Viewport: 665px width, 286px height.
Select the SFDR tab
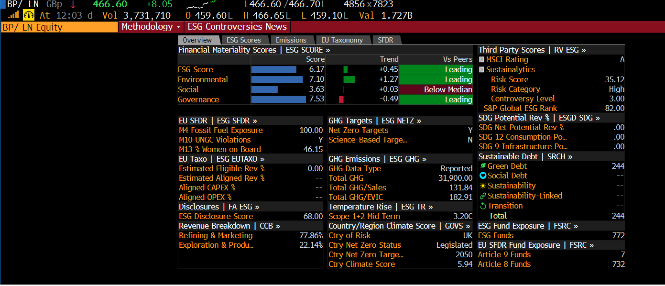tap(385, 40)
